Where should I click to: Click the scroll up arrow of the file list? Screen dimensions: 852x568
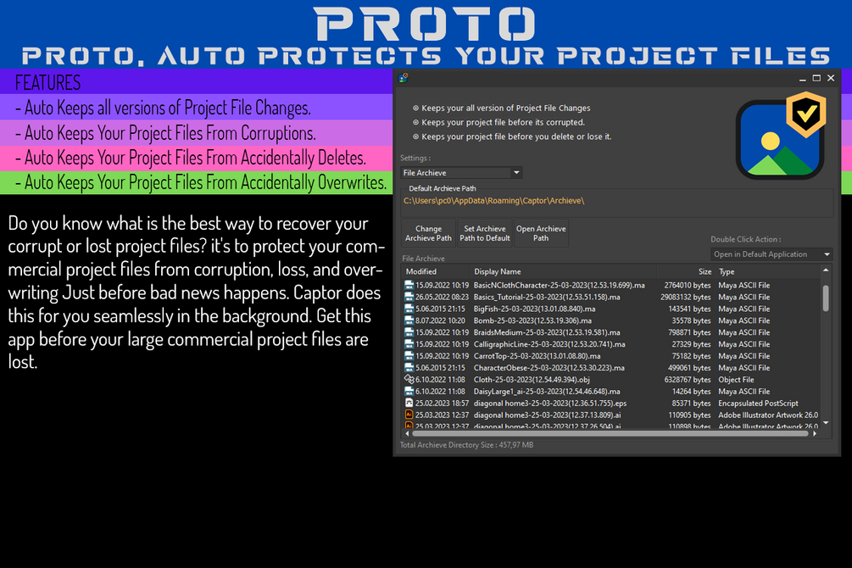click(x=826, y=270)
